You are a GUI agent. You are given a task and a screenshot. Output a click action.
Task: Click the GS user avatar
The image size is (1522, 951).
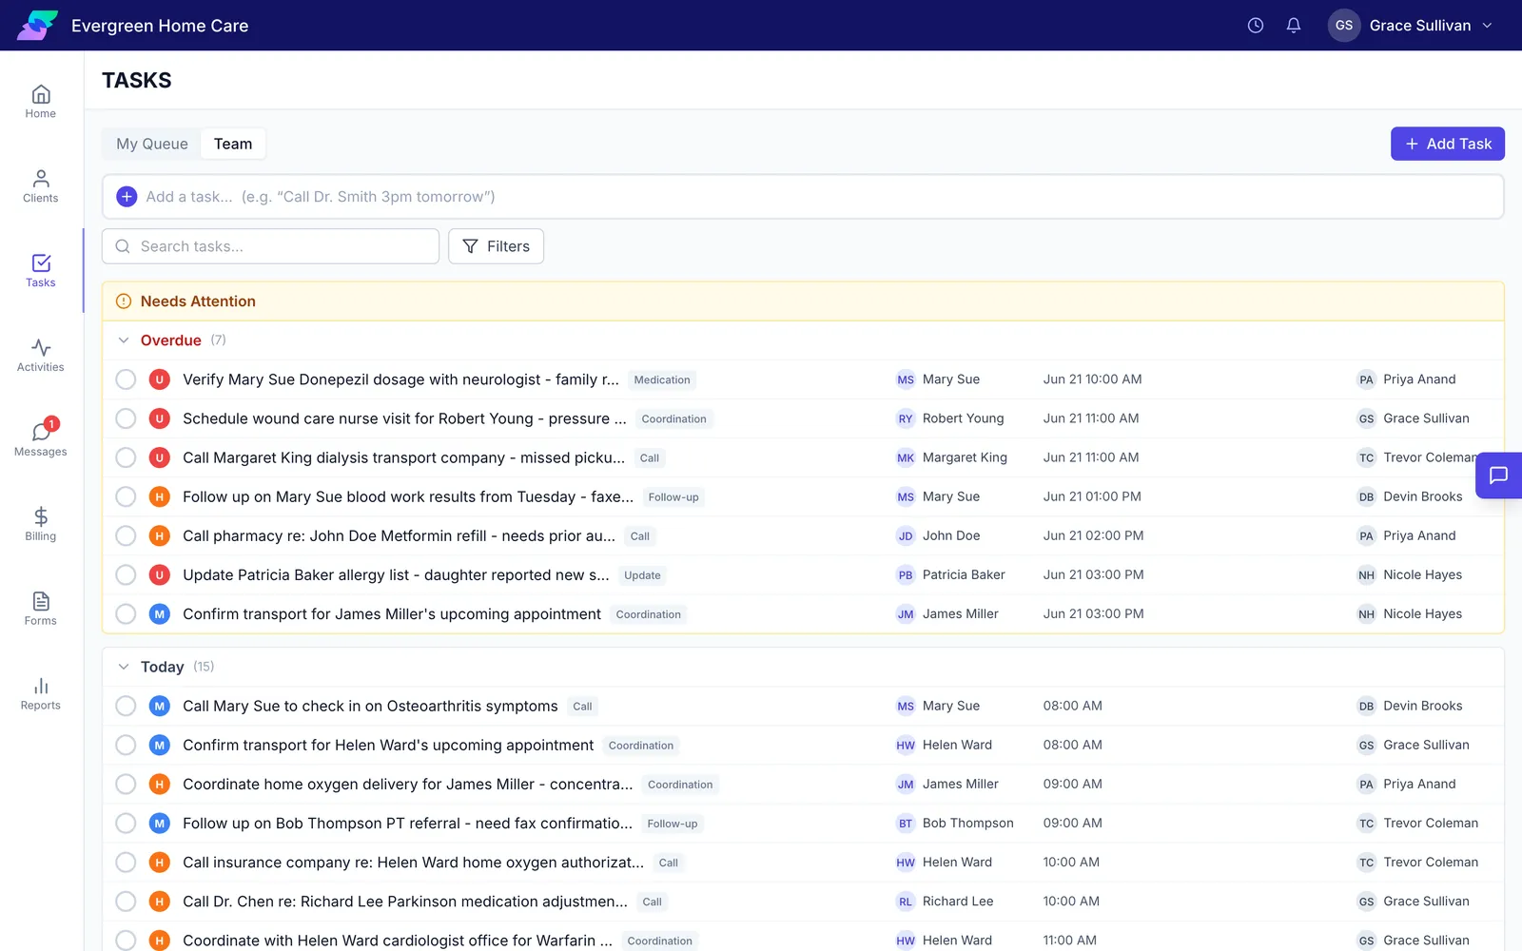click(x=1344, y=26)
